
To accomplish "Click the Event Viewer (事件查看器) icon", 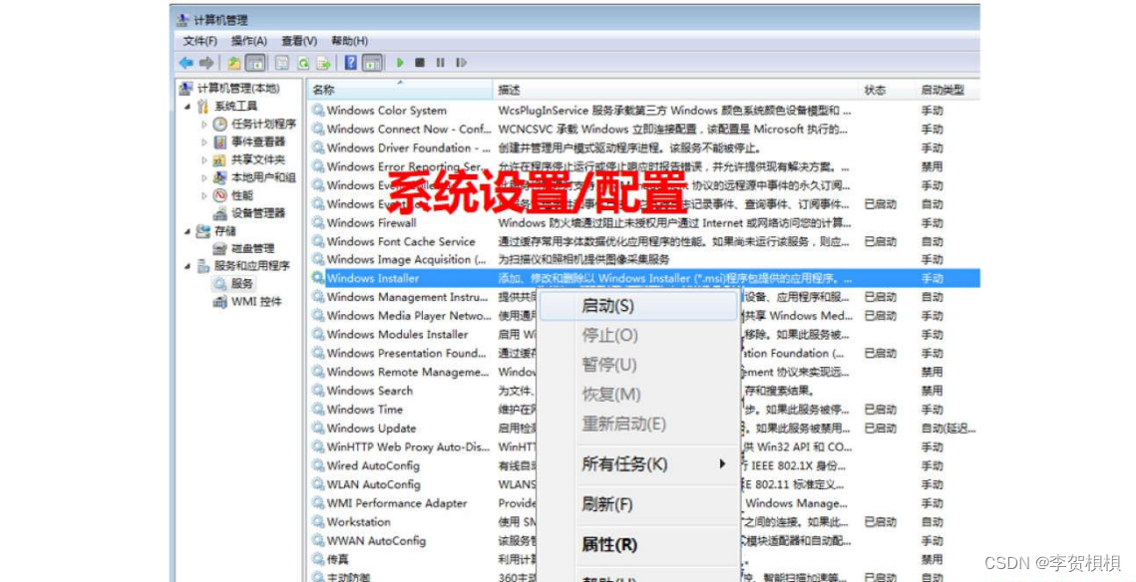I will coord(220,142).
